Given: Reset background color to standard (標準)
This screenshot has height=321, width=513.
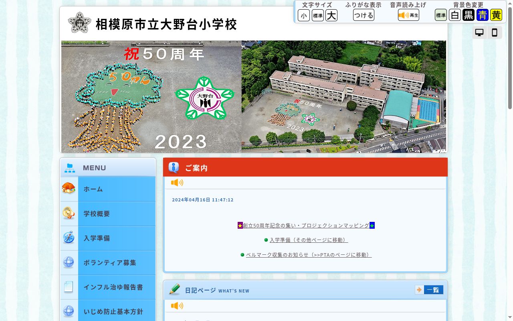Looking at the screenshot, I should click(x=441, y=15).
